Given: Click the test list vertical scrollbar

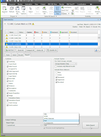Looking at the screenshot, I should [99, 41].
